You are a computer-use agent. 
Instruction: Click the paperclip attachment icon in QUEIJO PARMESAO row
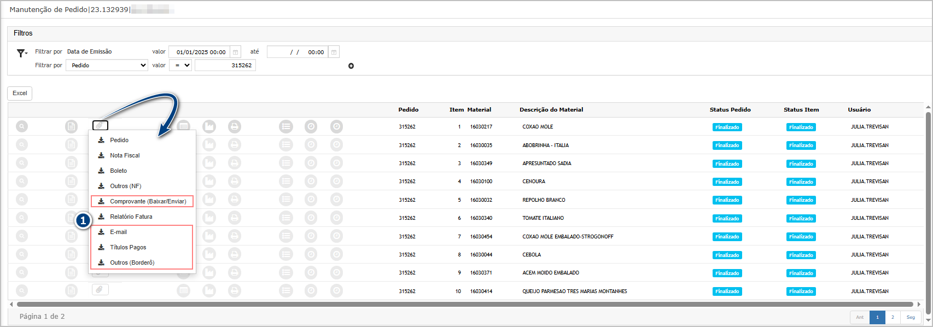[100, 290]
